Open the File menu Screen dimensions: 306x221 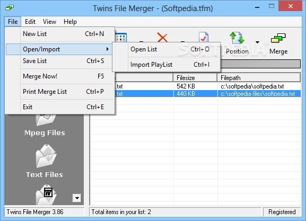[13, 21]
